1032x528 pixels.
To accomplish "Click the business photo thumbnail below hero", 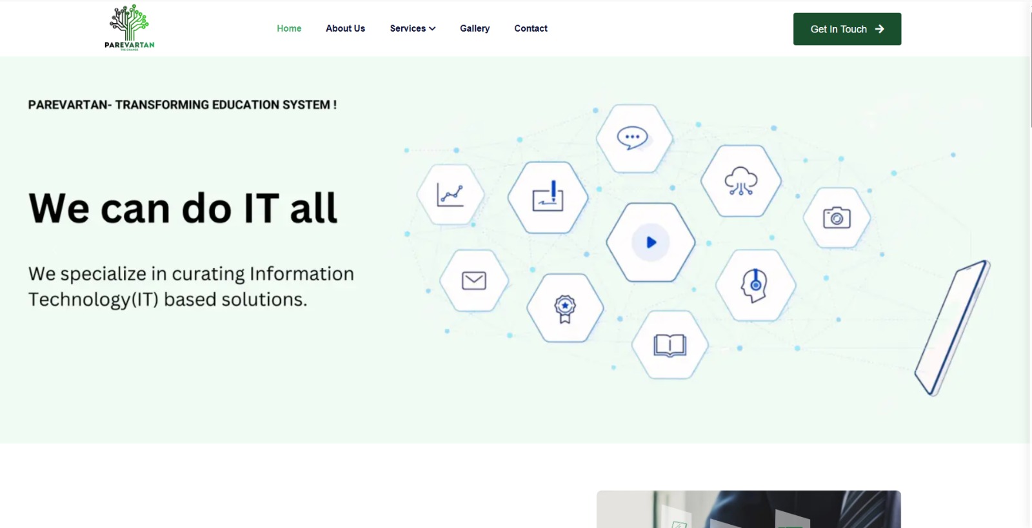I will pos(748,509).
